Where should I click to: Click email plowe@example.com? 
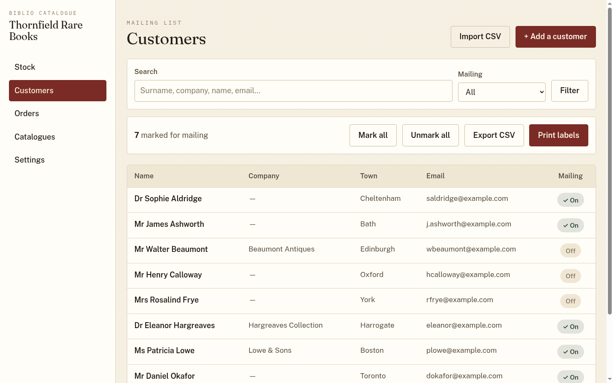point(461,351)
